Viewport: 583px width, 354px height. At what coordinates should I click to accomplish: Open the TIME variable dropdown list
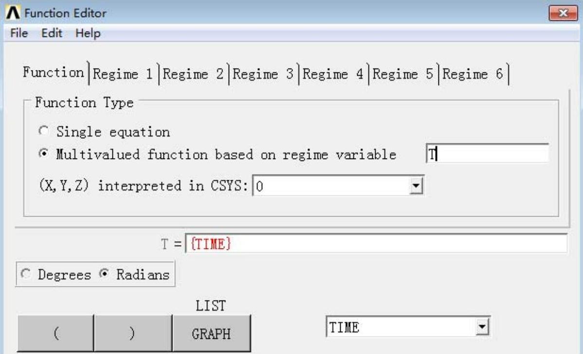(483, 328)
